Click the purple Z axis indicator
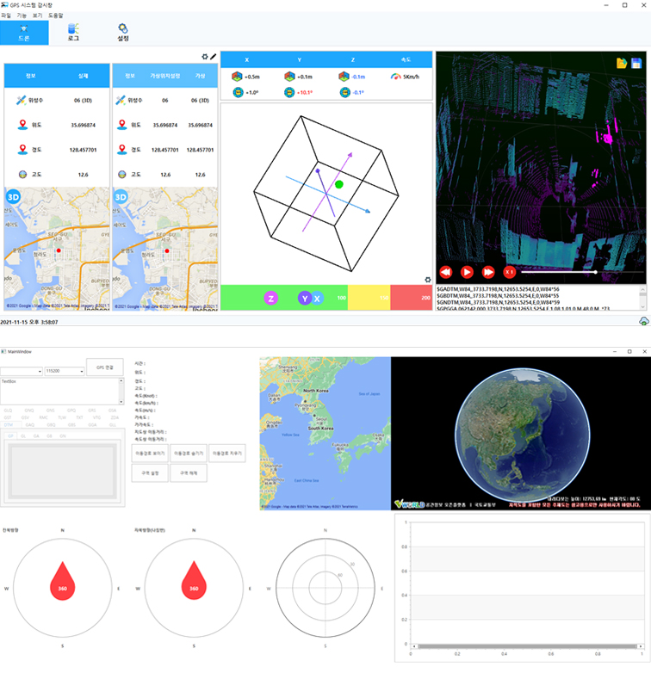Image resolution: width=651 pixels, height=673 pixels. coord(271,298)
